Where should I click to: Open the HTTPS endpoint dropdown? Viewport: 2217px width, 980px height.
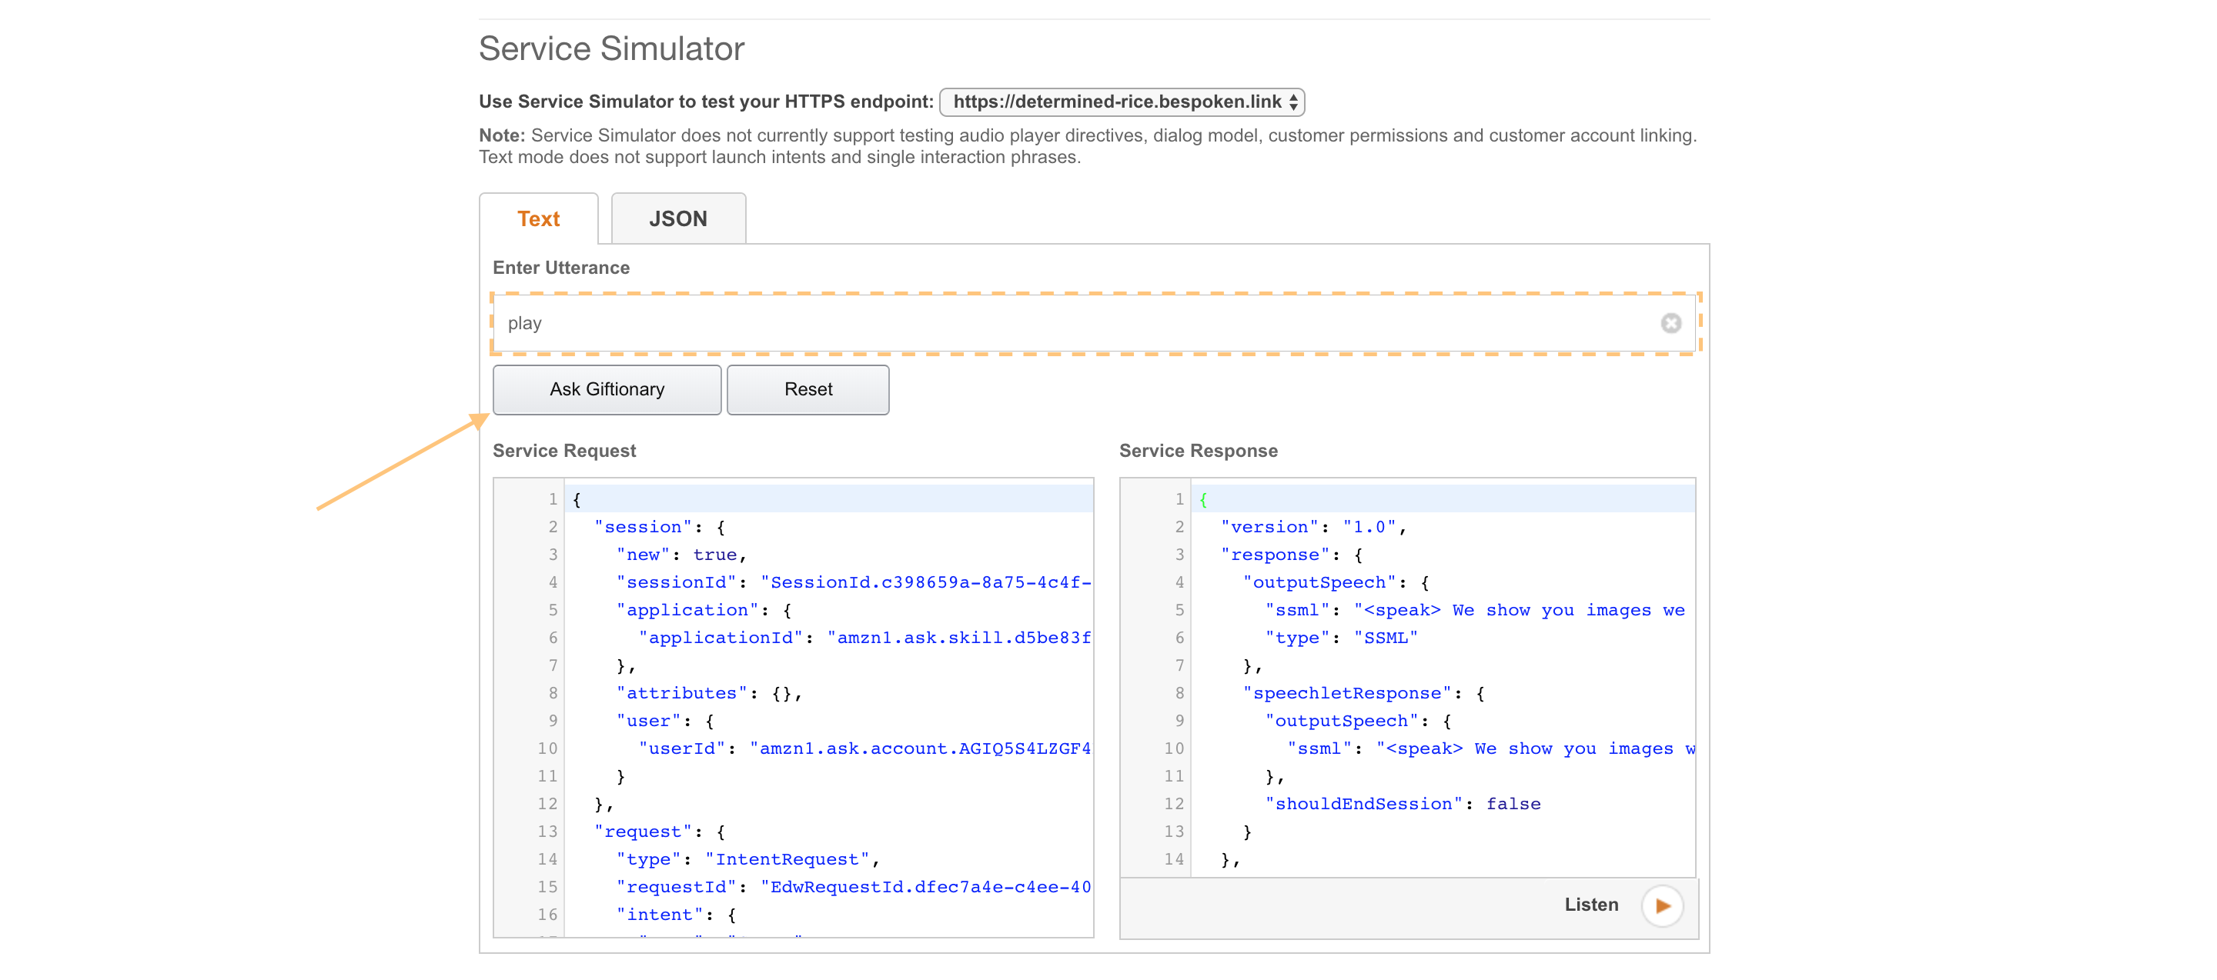1122,102
